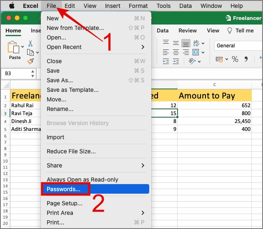Click the Name Box stepper arrows
The width and height of the screenshot is (263, 229).
33,74
